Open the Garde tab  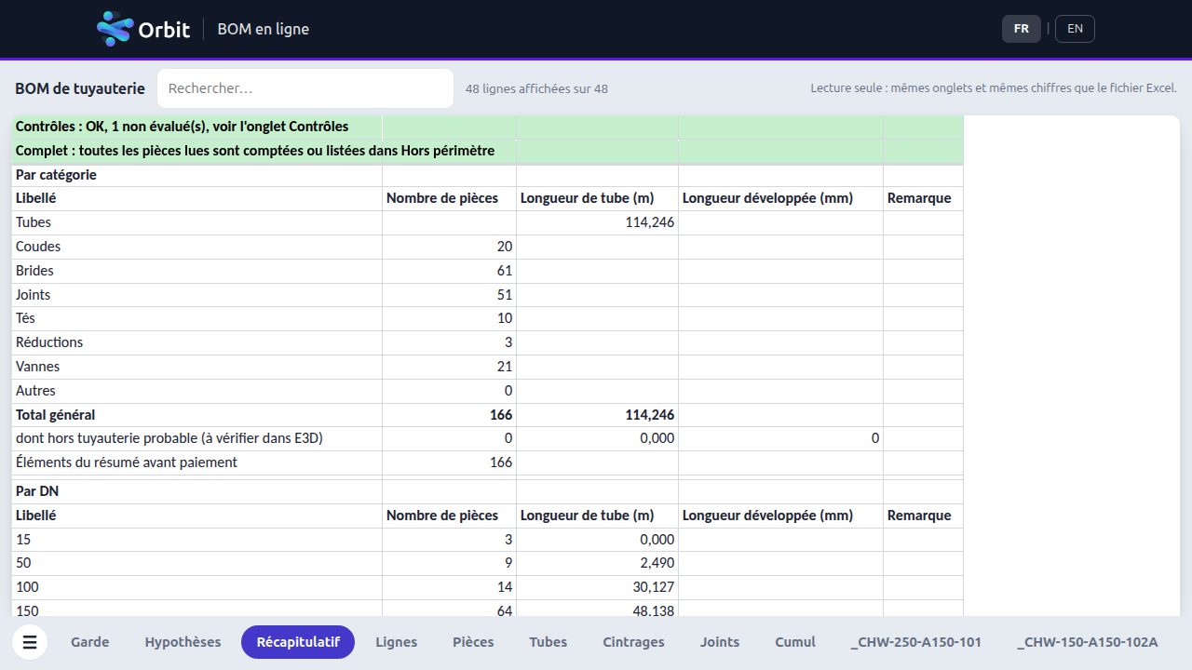coord(89,642)
